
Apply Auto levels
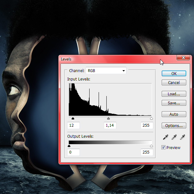[174, 114]
